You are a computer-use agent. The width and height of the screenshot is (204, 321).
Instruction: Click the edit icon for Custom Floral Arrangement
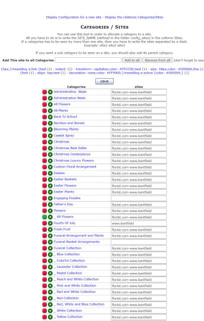click(x=50, y=167)
